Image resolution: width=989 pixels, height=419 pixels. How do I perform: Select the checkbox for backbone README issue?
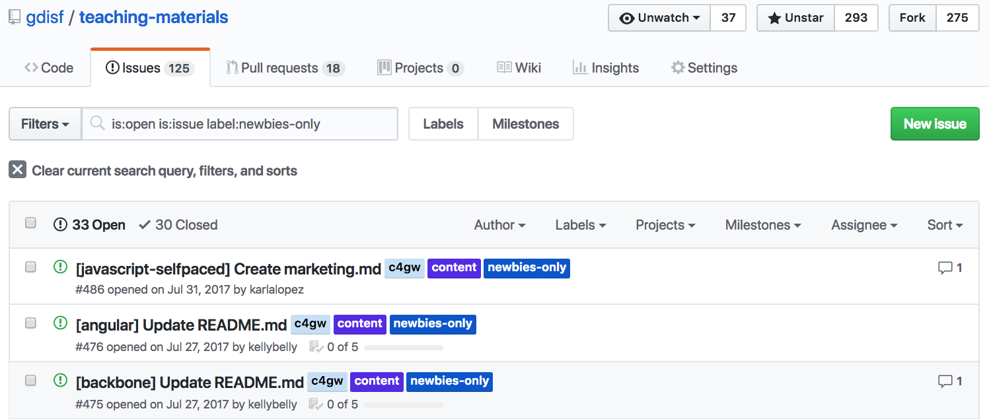[30, 380]
